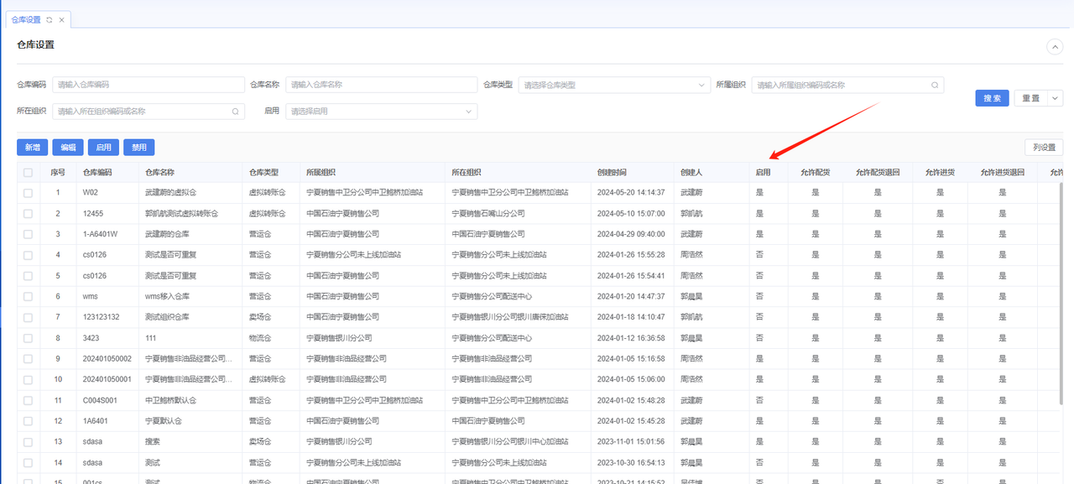Click search icon in 所在组织 field

pos(235,111)
